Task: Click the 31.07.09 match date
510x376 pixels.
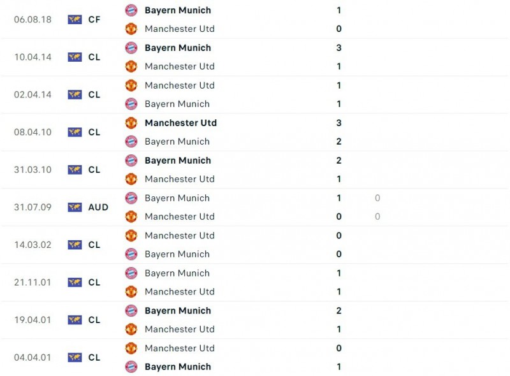Action: (x=33, y=207)
